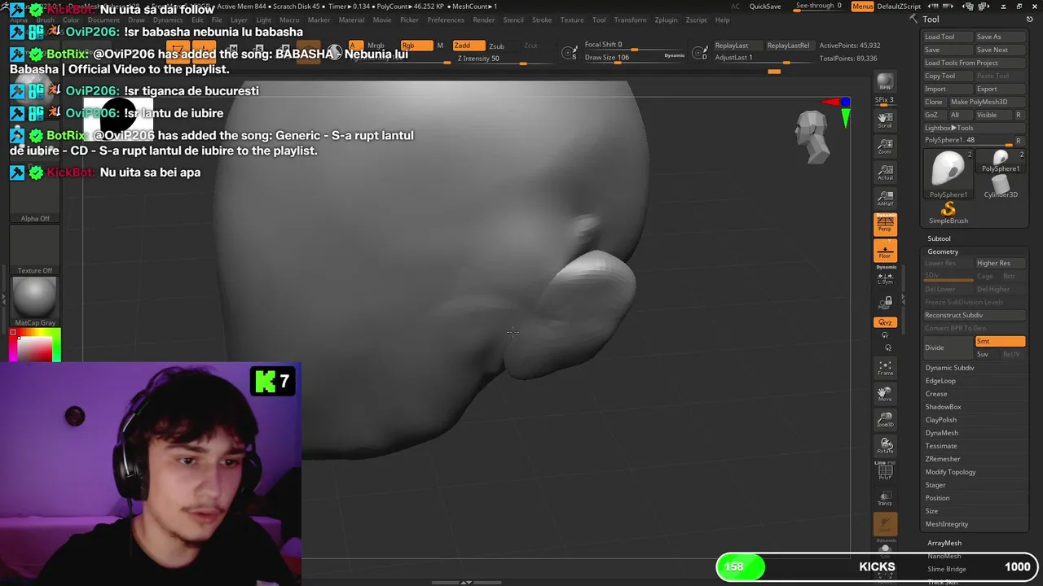
Task: Toggle L.Sym local symmetry
Action: coord(885,278)
